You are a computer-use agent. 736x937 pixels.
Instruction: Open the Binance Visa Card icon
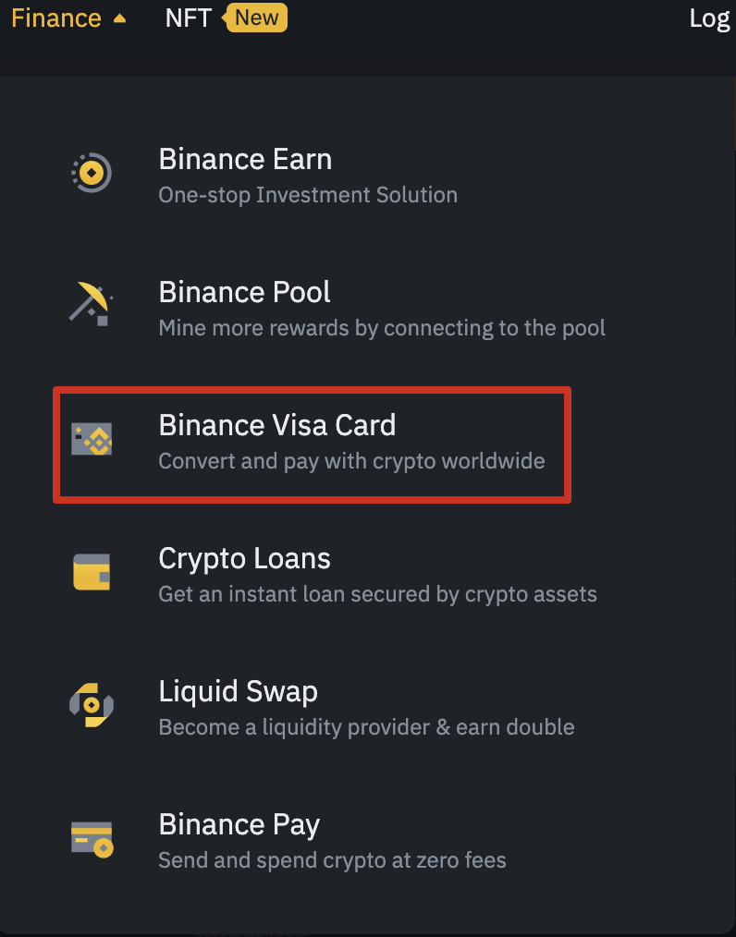point(91,438)
